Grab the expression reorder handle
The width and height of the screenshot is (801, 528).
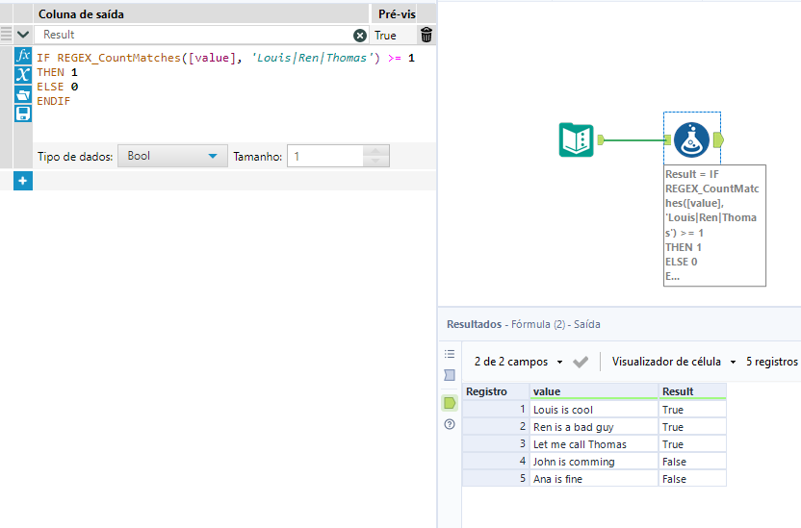[6, 35]
